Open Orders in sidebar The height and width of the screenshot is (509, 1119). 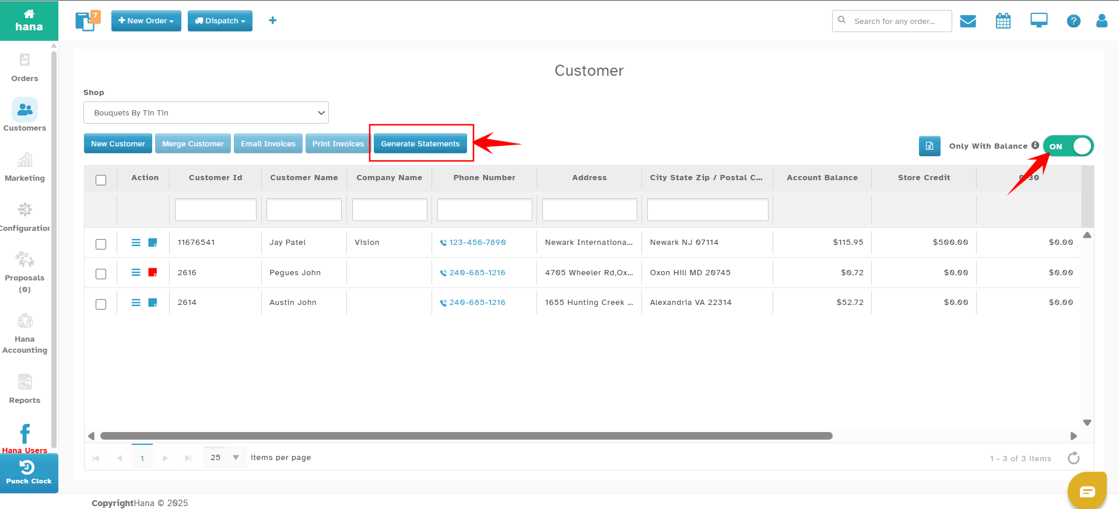point(24,67)
